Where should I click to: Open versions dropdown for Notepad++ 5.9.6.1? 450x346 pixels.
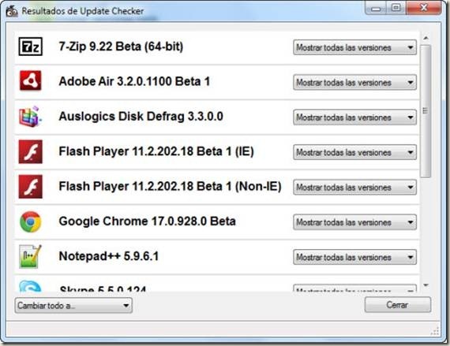pyautogui.click(x=354, y=257)
